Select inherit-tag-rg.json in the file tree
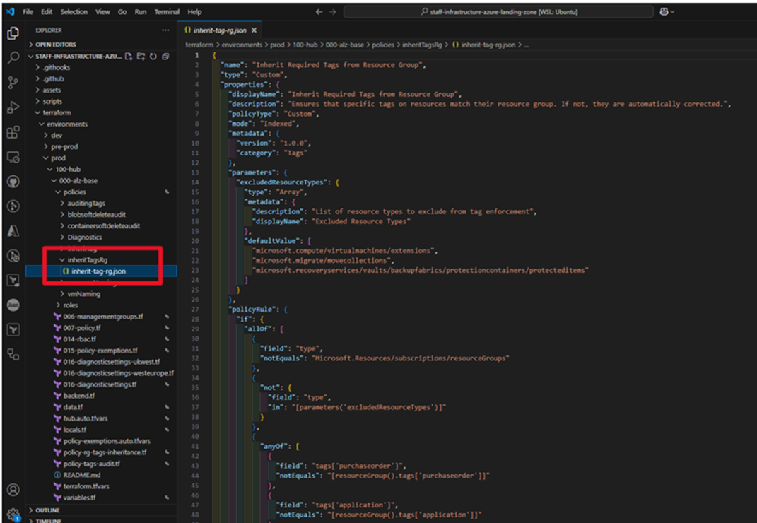Screen dimensions: 757x523 (x=98, y=271)
